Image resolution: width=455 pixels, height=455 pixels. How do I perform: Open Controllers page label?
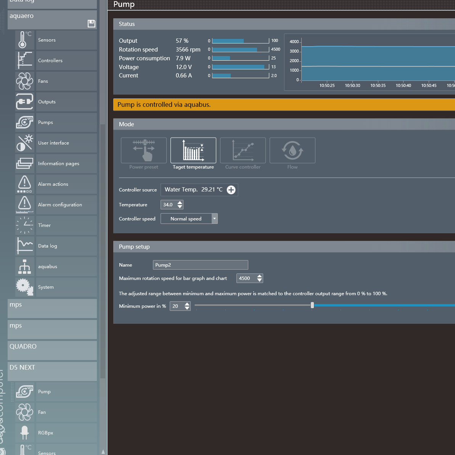(66, 61)
